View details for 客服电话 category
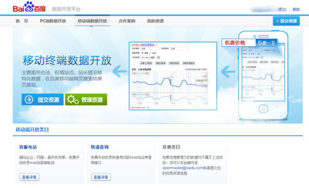 (x=29, y=177)
